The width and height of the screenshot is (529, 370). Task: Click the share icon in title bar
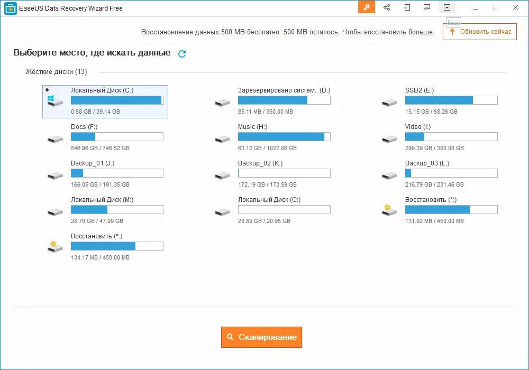[387, 7]
